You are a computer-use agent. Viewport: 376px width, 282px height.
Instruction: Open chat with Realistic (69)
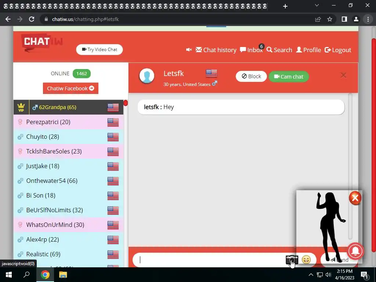(68, 254)
